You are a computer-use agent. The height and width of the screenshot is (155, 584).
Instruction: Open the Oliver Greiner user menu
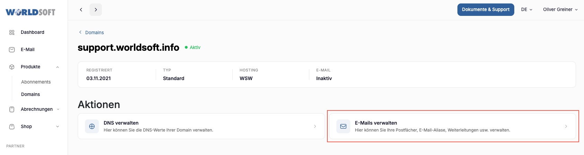560,10
